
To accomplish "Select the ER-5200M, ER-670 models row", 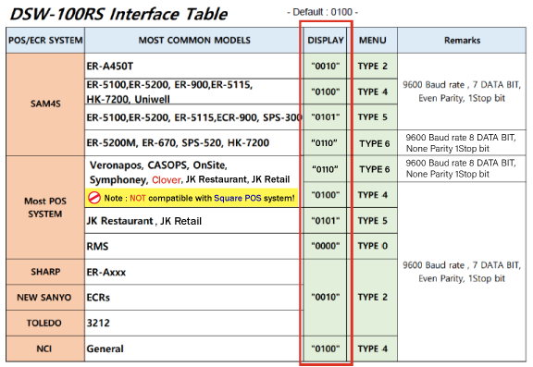I will pos(193,143).
